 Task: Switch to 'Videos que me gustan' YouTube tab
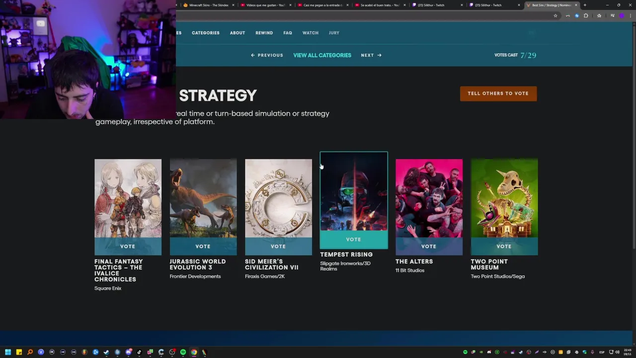point(265,5)
